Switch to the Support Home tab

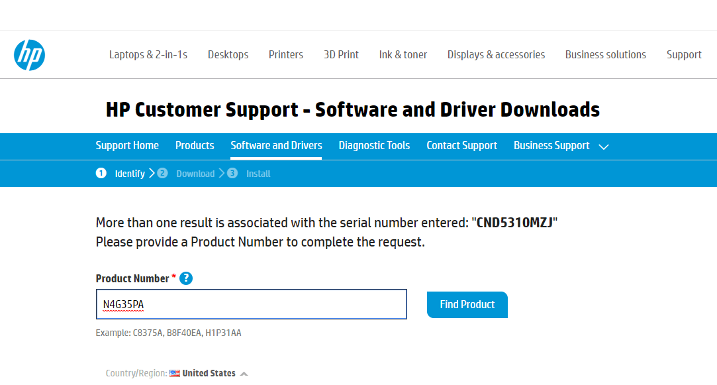[x=127, y=145]
